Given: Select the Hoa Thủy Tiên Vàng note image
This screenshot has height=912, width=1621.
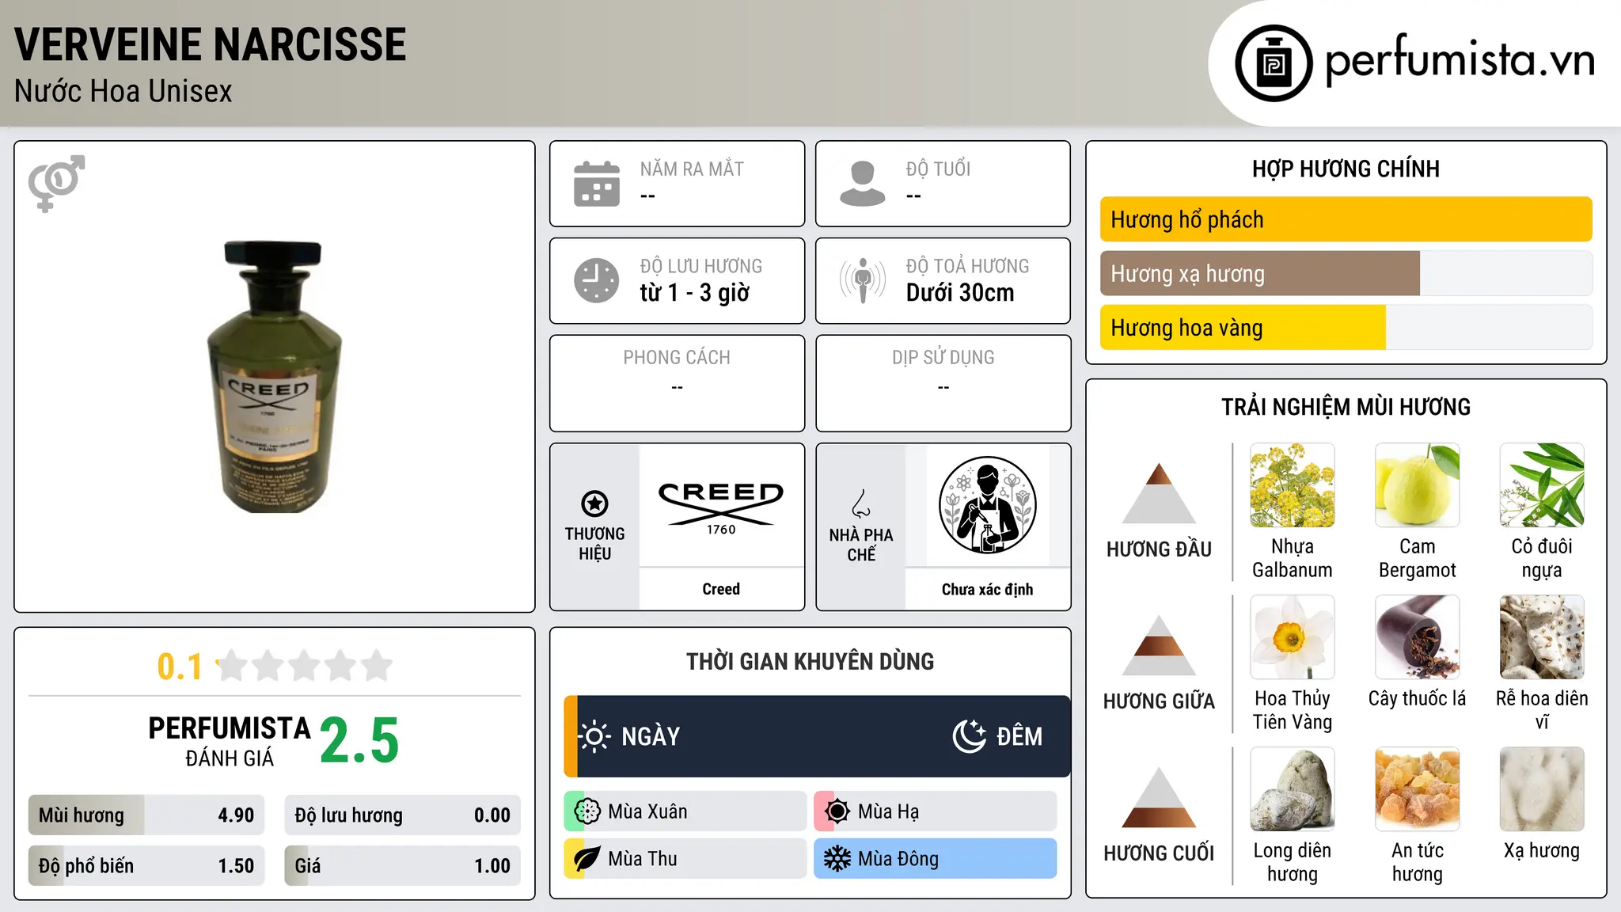Looking at the screenshot, I should coord(1293,637).
